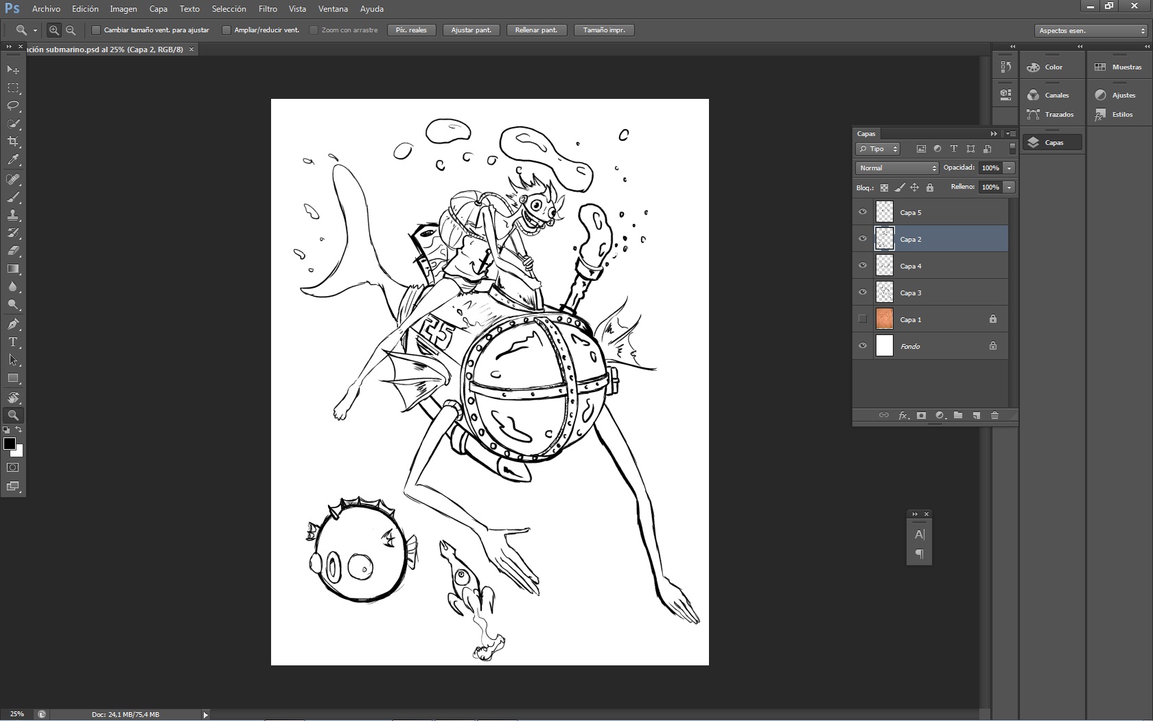
Task: Select the Hand tool
Action: coord(13,398)
